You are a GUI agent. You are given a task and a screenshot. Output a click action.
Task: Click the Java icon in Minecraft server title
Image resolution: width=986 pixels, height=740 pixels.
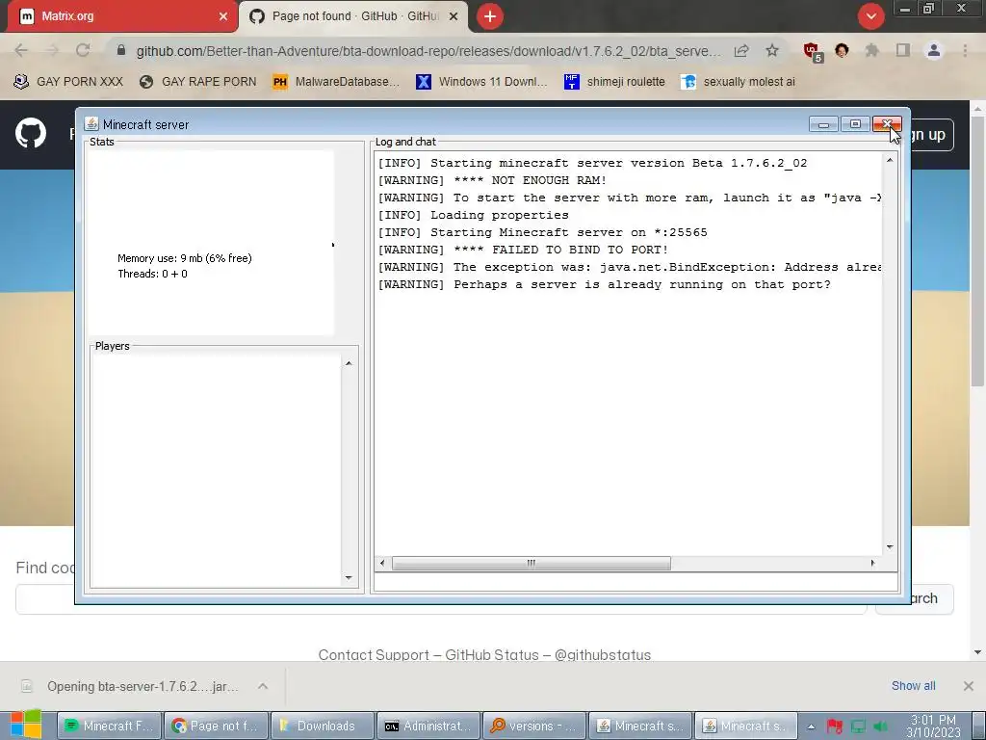coord(91,124)
